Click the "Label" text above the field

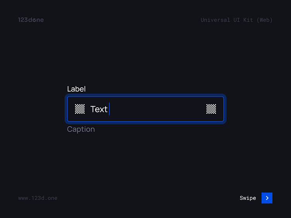coord(76,89)
